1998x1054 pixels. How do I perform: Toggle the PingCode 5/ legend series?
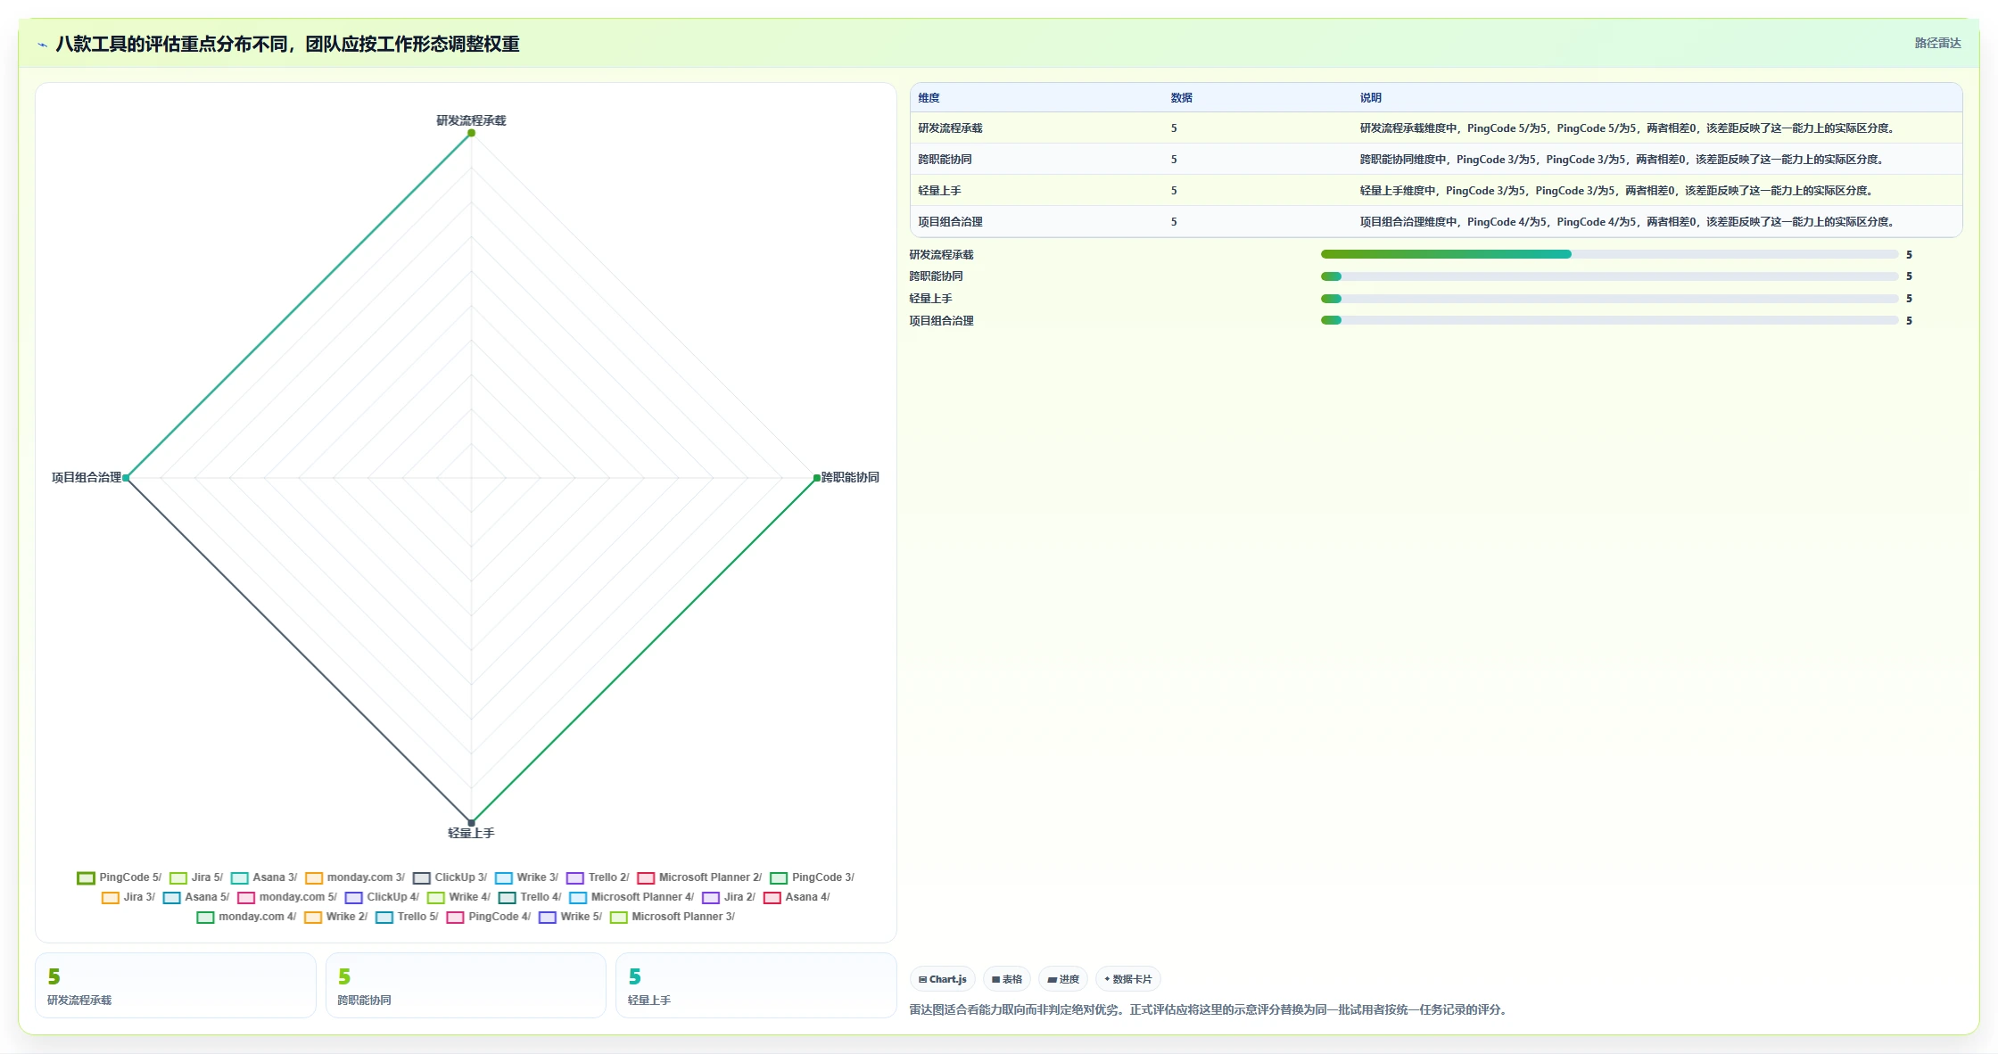coord(119,877)
